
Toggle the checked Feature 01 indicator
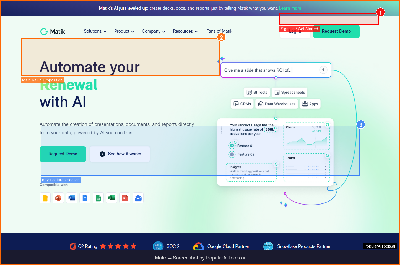232,146
